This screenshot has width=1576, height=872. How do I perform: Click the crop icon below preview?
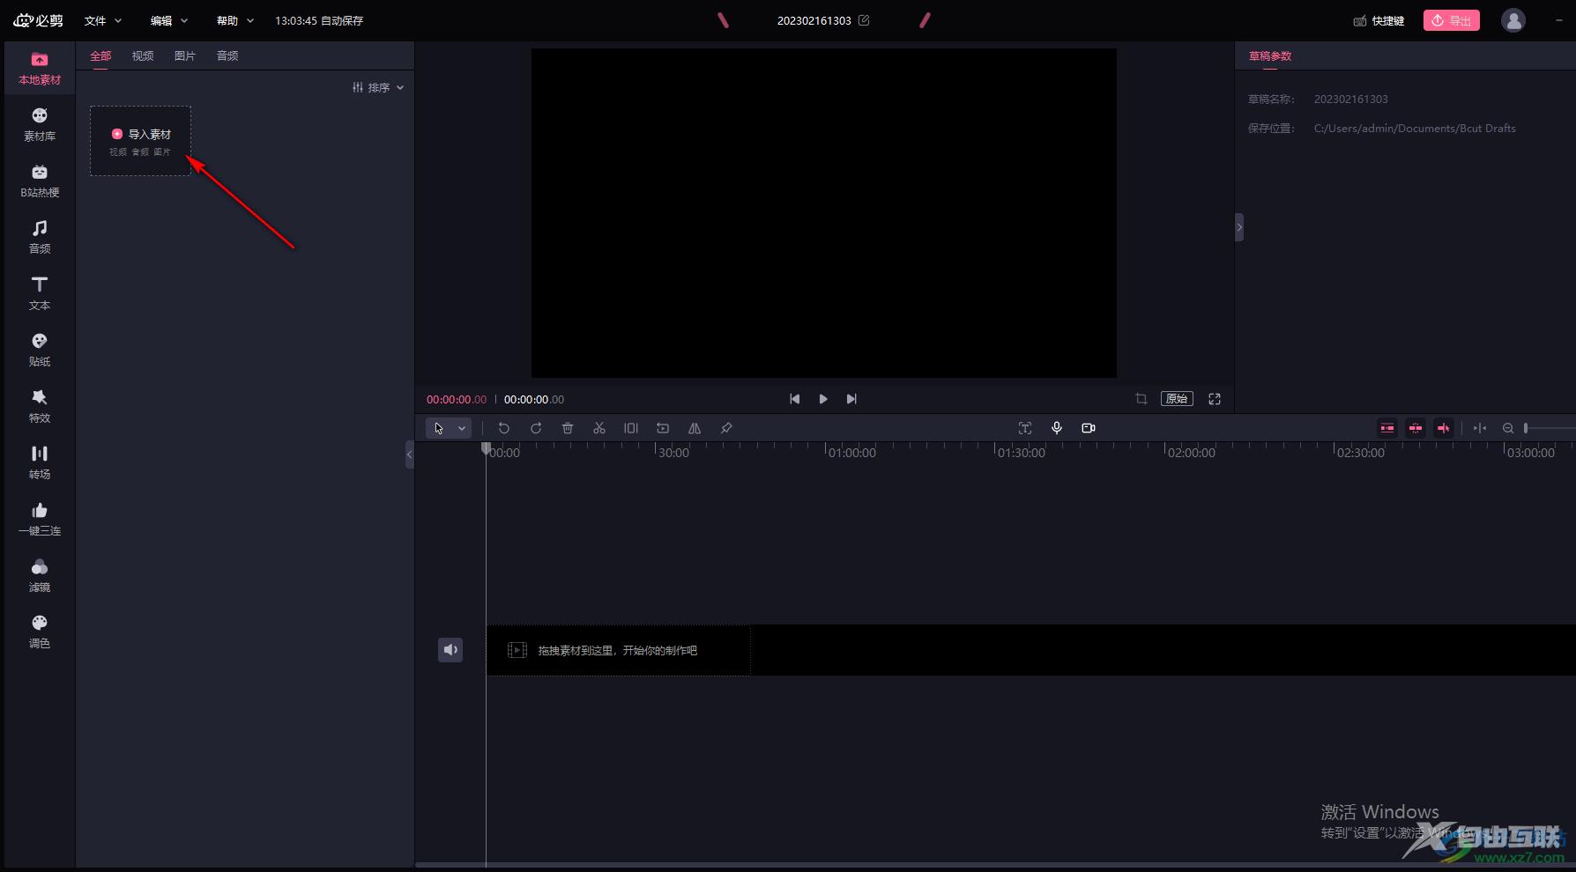click(1141, 399)
